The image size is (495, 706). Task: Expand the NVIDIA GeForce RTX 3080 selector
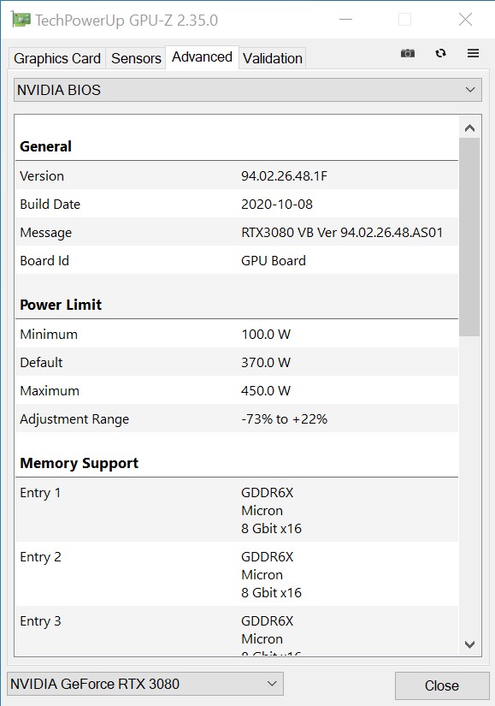pyautogui.click(x=145, y=684)
